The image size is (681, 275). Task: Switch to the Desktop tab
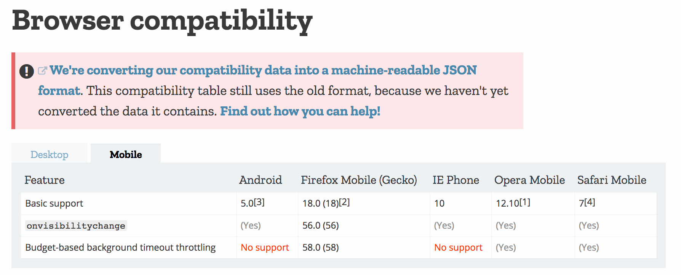(50, 154)
